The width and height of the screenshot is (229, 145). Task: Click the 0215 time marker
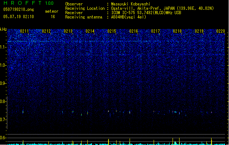(112, 31)
